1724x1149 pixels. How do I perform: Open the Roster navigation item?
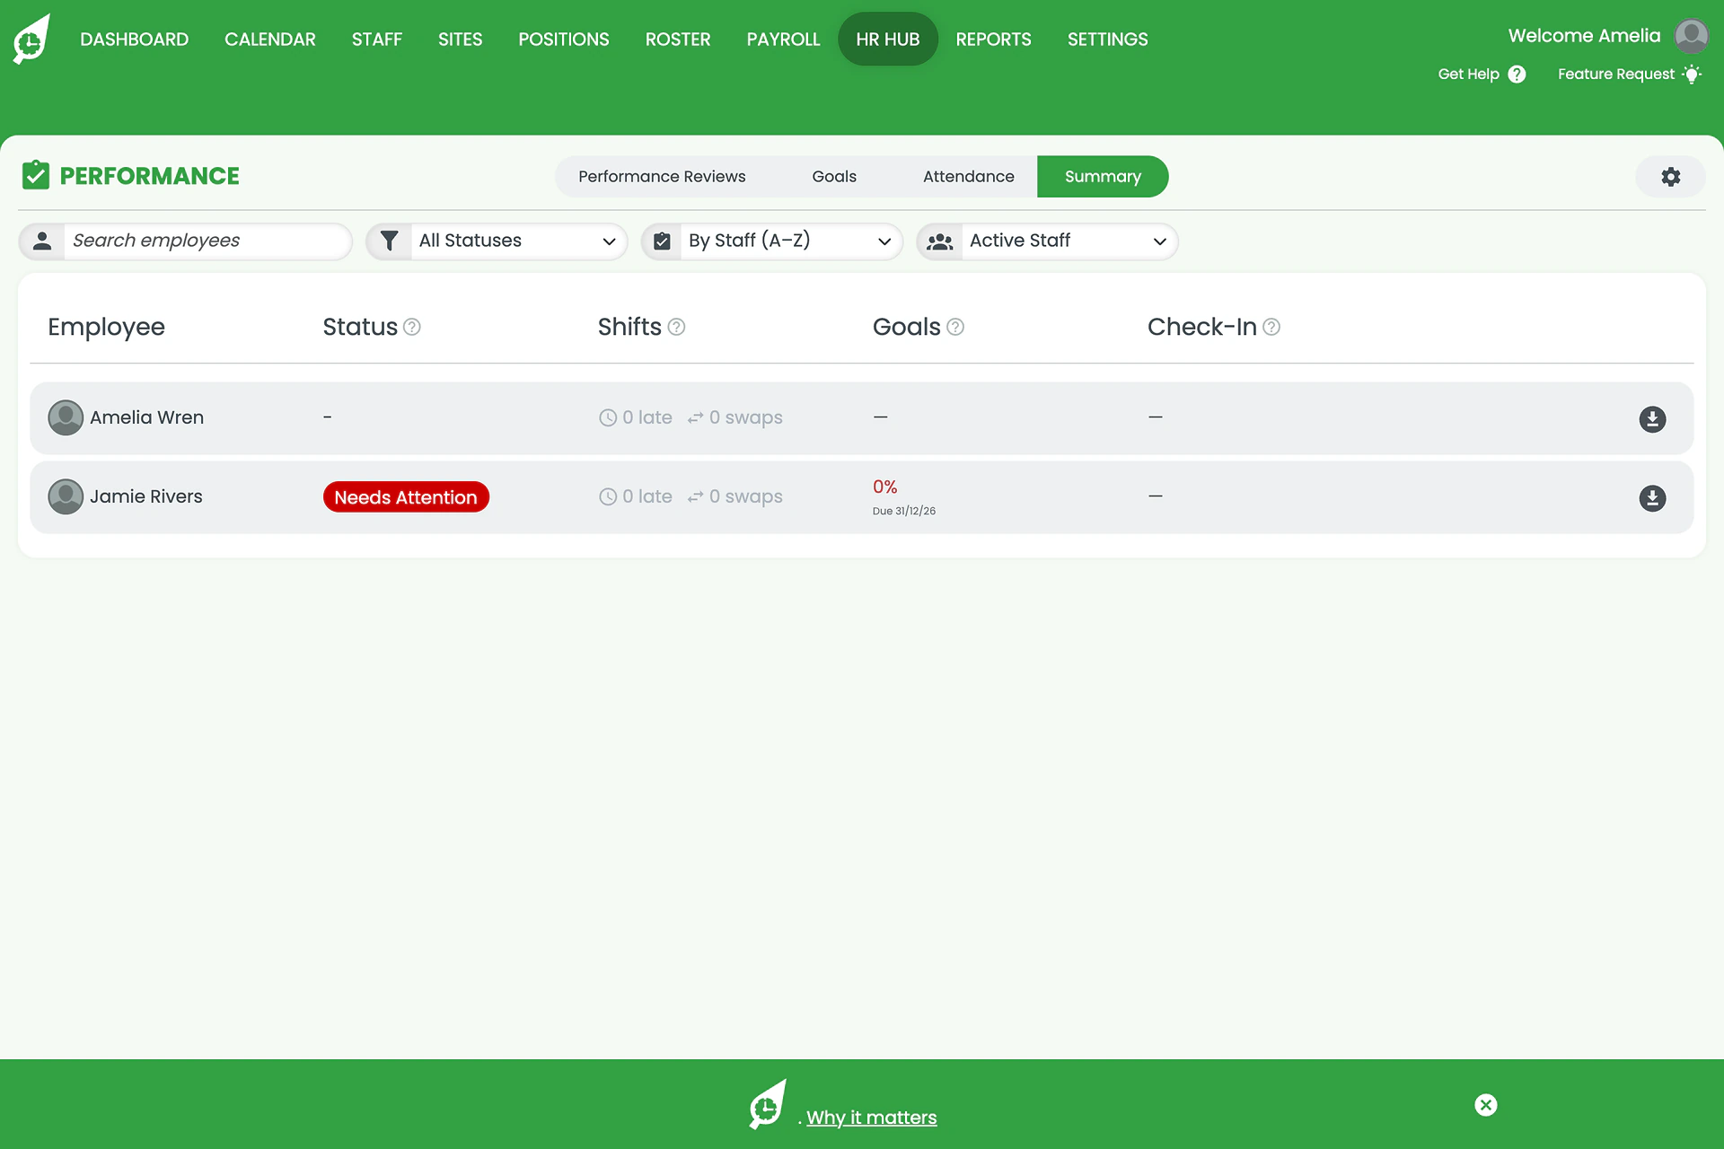(678, 39)
